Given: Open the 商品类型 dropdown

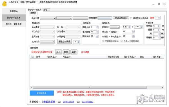Looking at the screenshot, I should click(47, 27).
